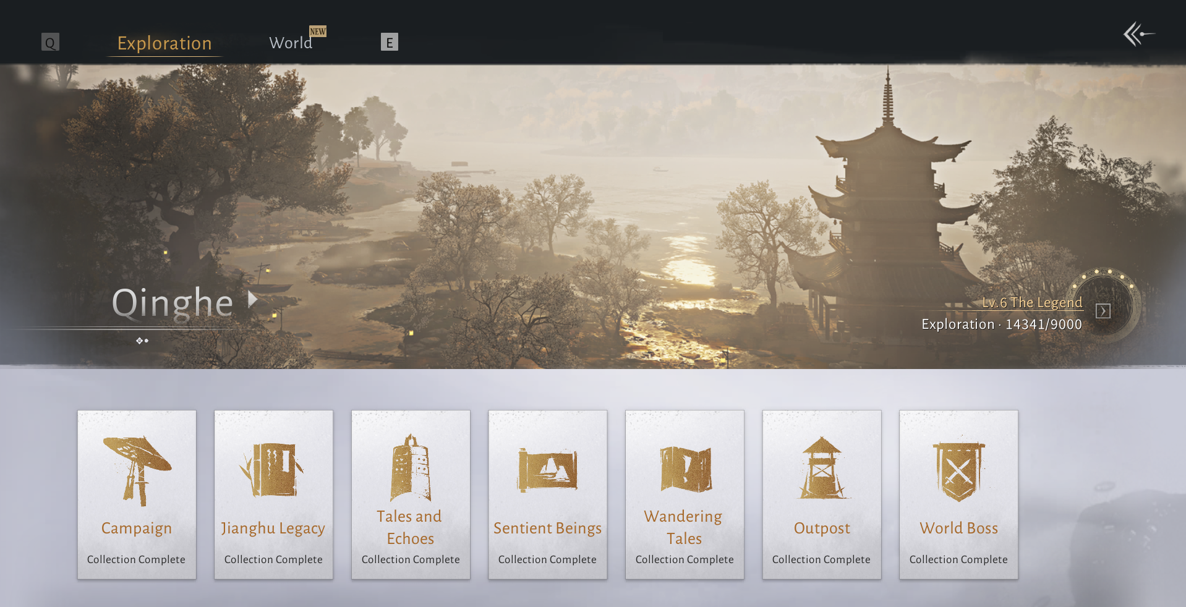Click the Q key hint icon
The height and width of the screenshot is (607, 1186).
point(50,42)
